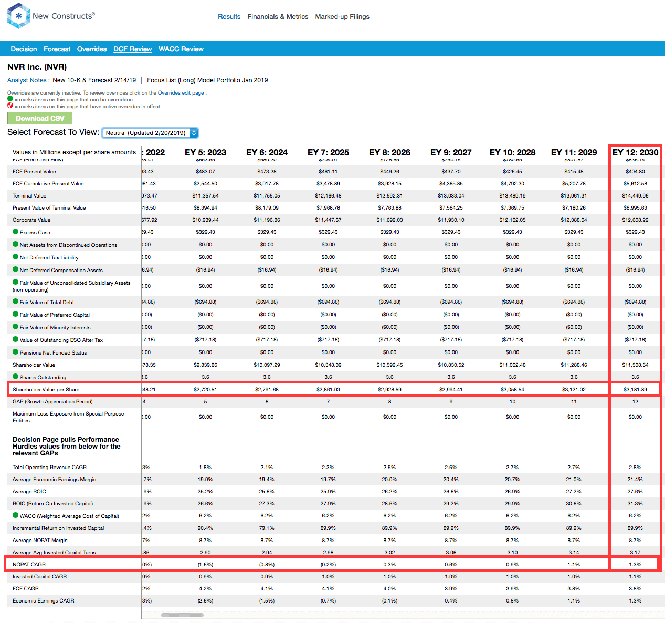
Task: Click green dot beside Net Assets from Discontinued Operations
Action: (x=16, y=244)
